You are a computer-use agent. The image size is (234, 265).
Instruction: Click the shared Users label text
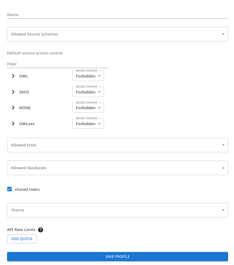pos(27,189)
